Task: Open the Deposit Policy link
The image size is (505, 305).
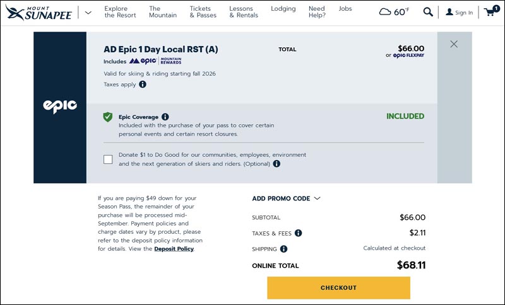Action: (x=174, y=249)
